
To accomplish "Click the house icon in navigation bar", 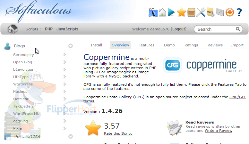I will [x=13, y=29].
